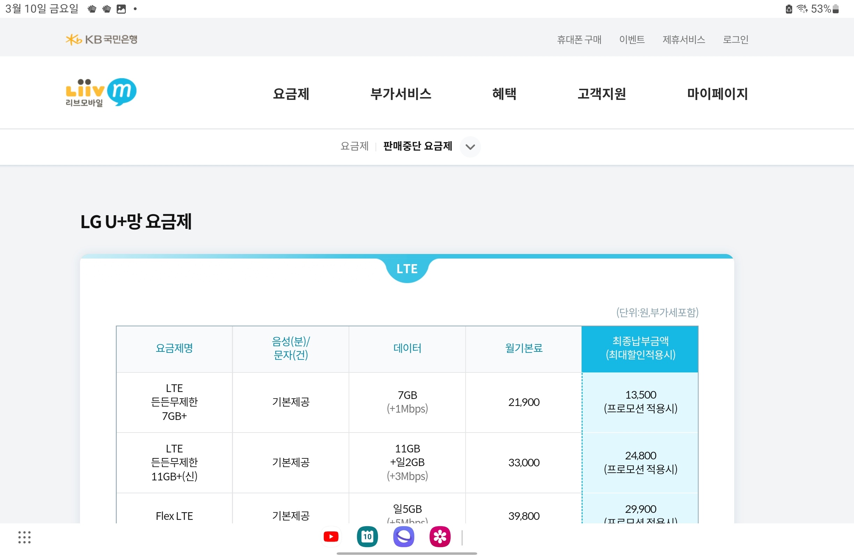Open the 혜택 menu
Viewport: 854px width, 559px height.
pyautogui.click(x=504, y=94)
